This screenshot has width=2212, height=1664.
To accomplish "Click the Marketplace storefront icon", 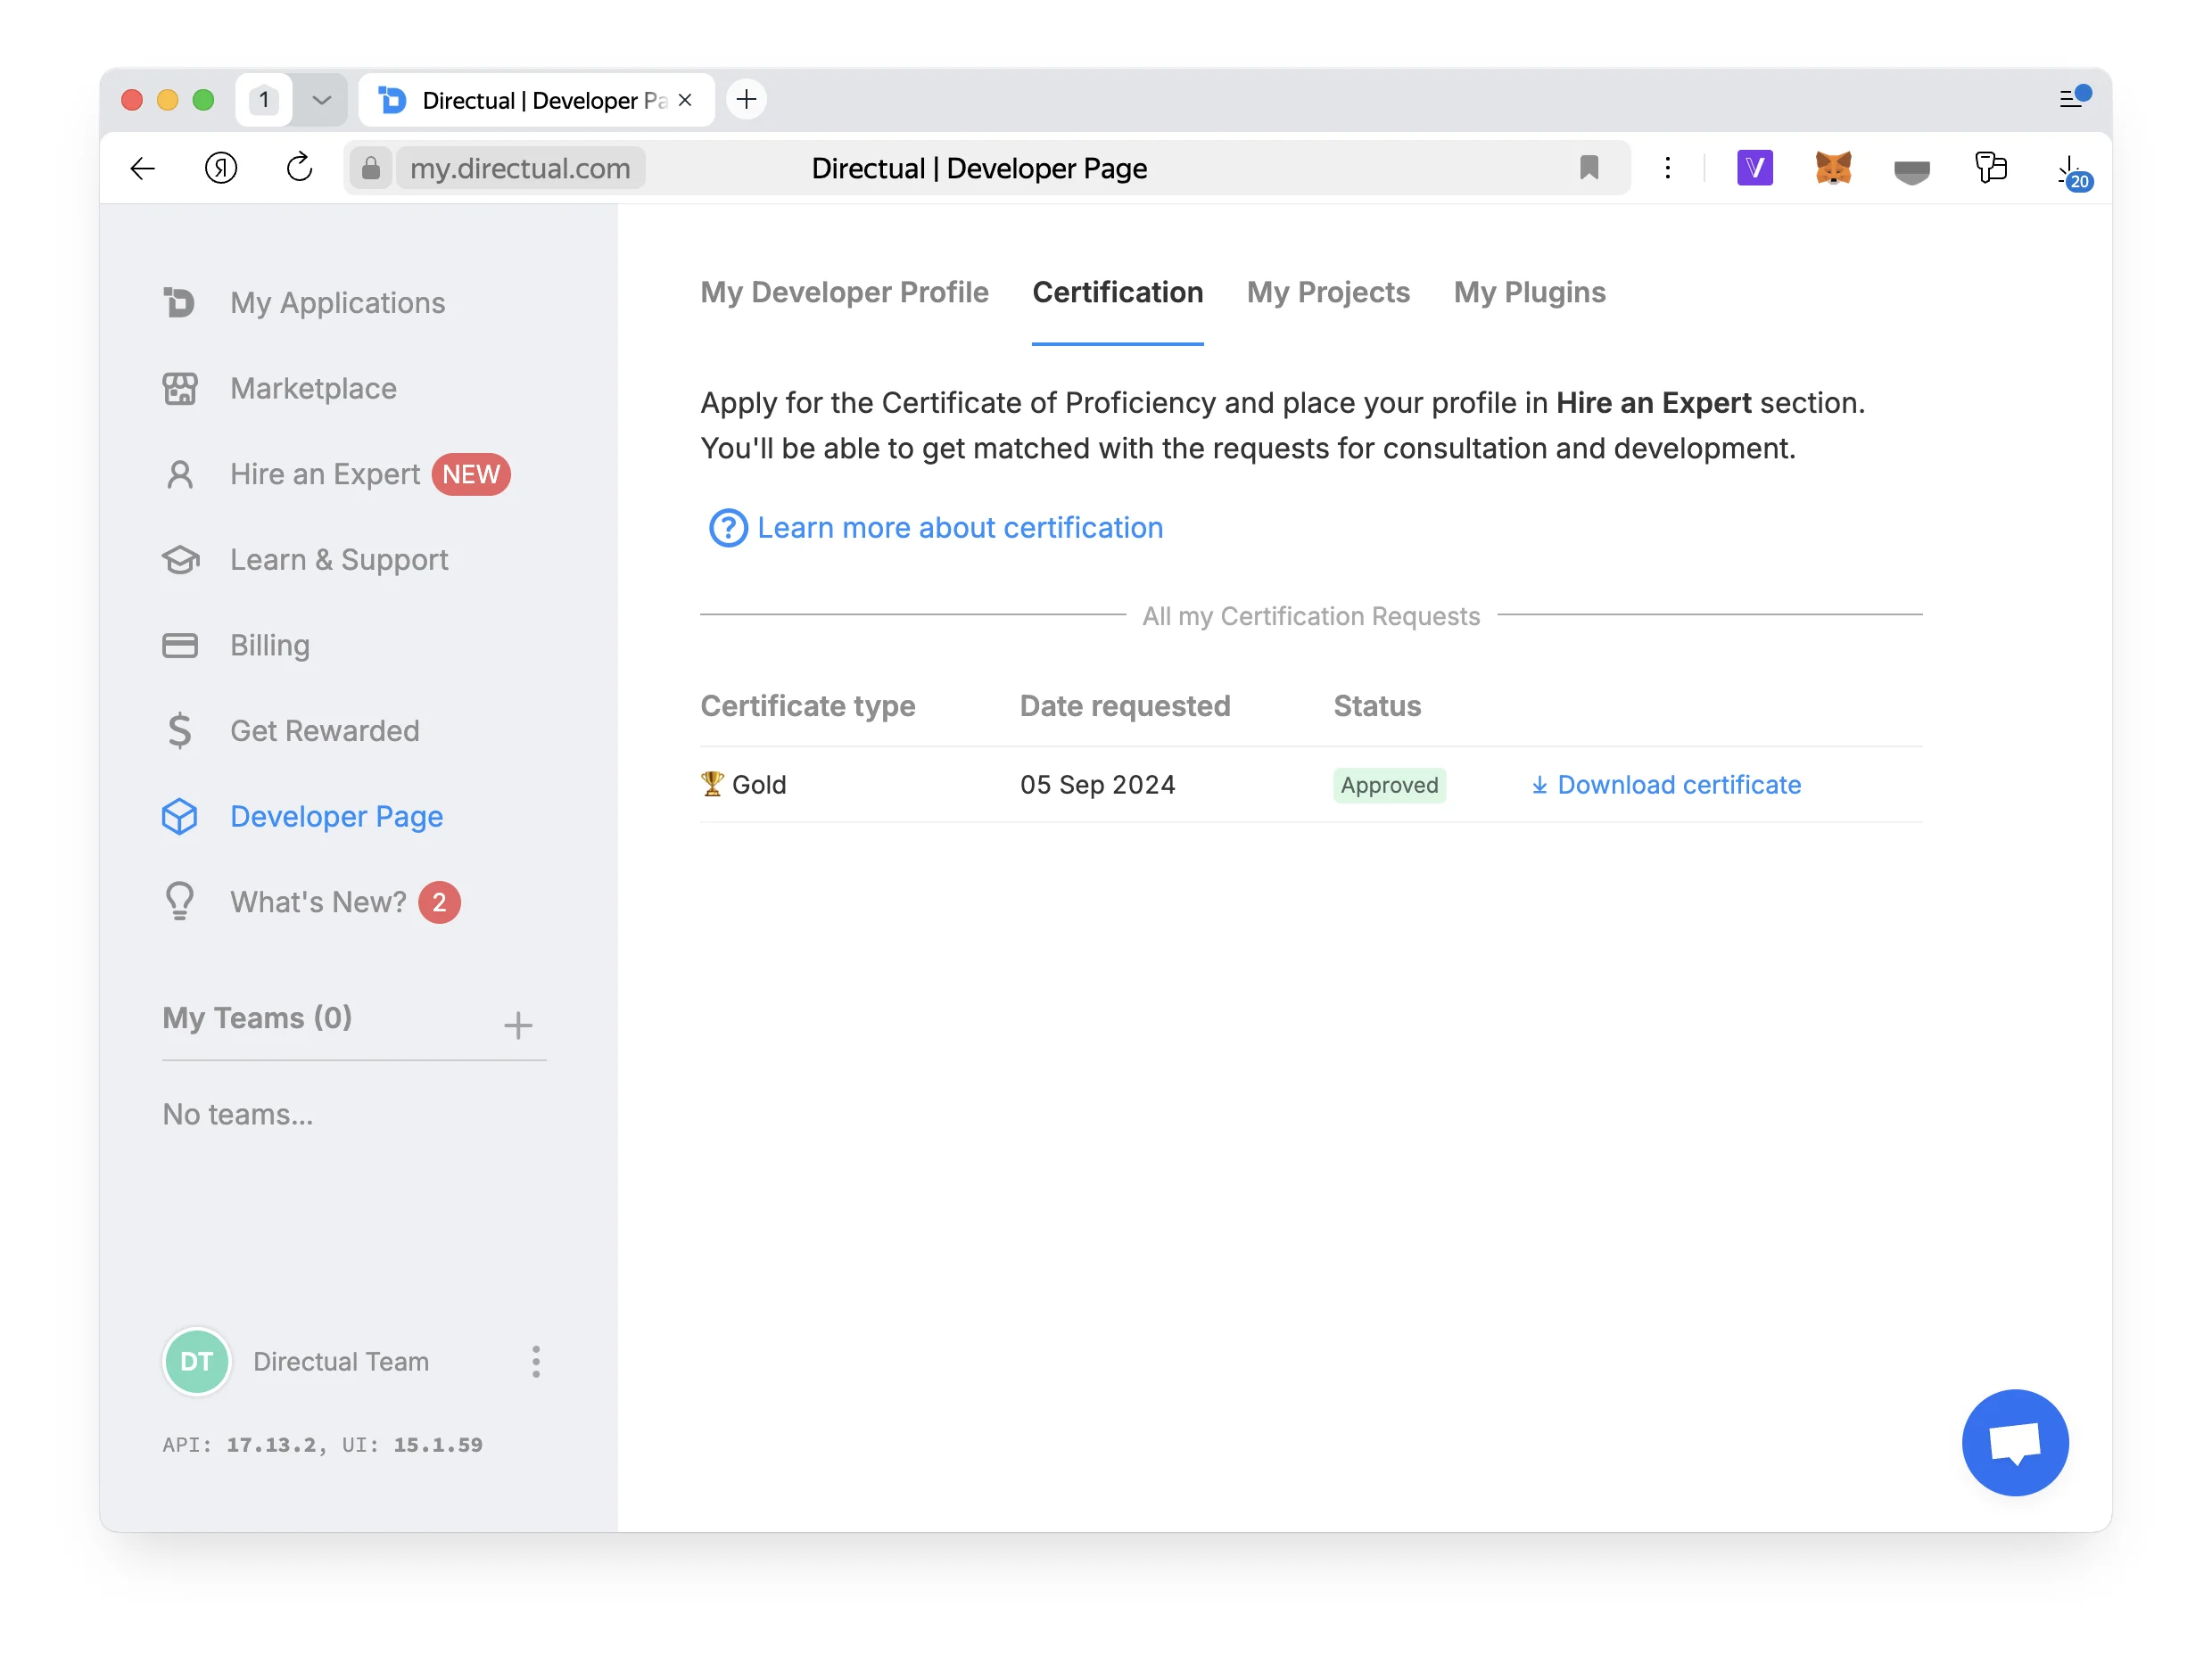I will (x=180, y=388).
